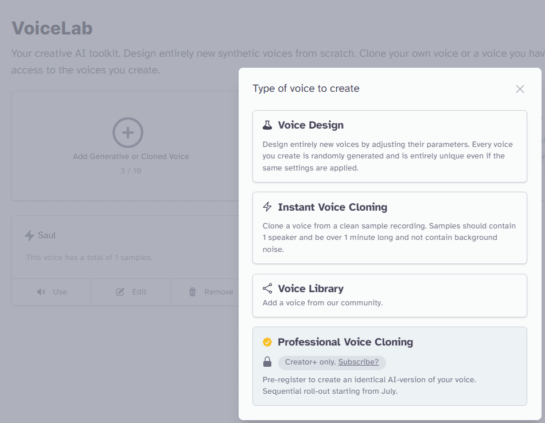Select the Voice Design option title

pyautogui.click(x=310, y=125)
